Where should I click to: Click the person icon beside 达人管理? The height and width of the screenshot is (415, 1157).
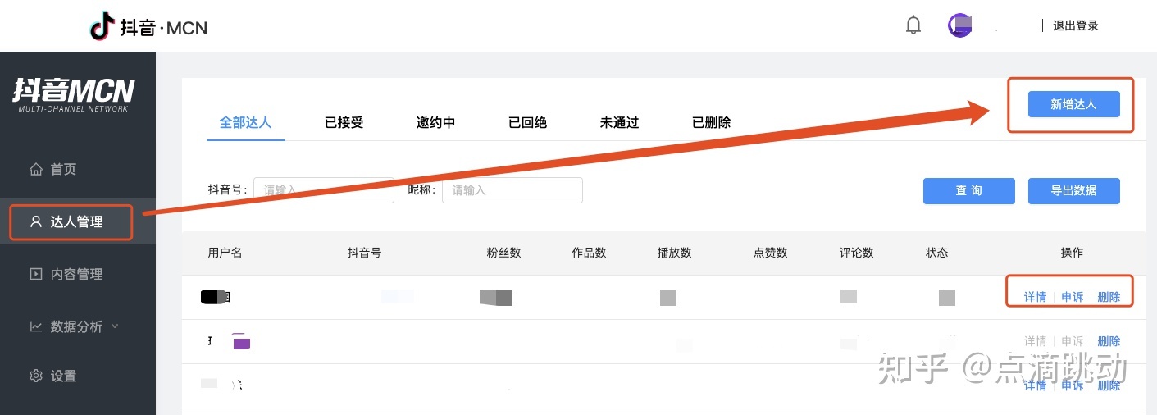tap(36, 221)
